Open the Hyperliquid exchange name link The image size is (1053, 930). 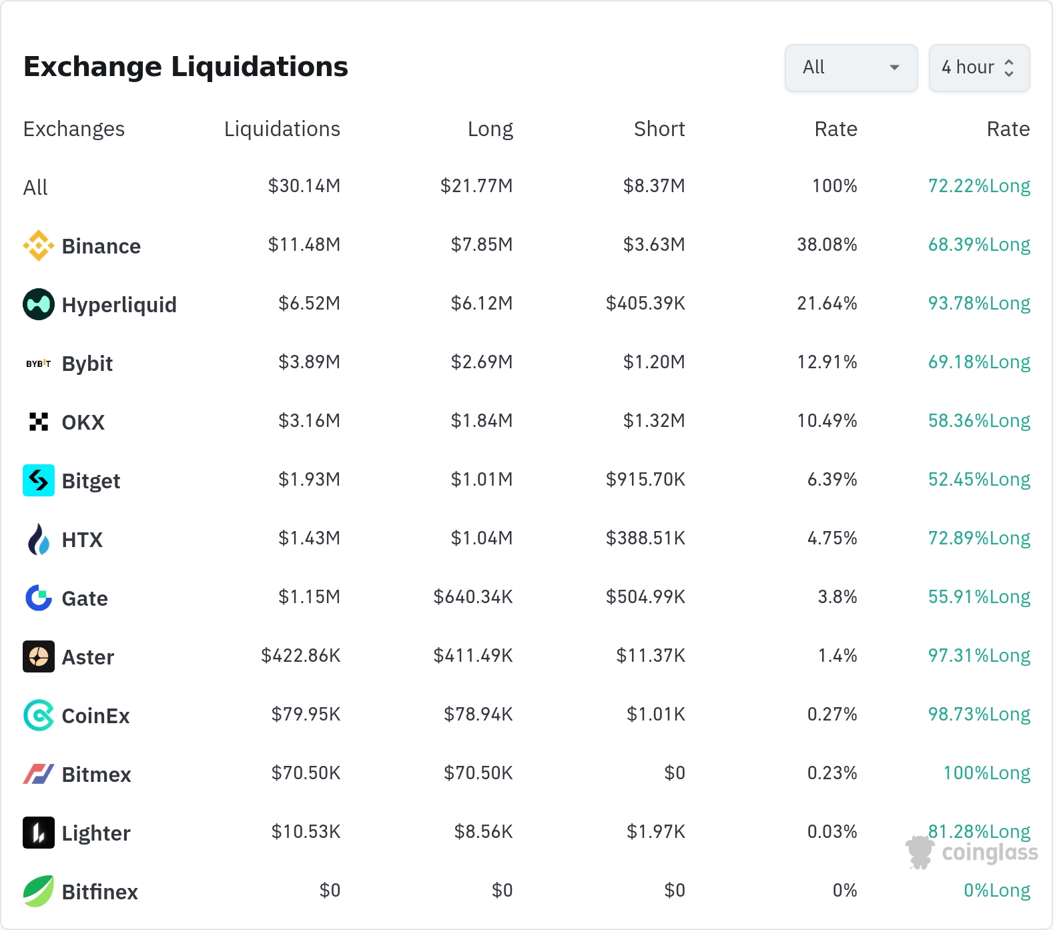119,305
